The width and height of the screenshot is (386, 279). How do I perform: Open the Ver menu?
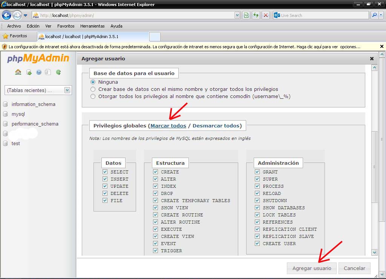point(48,26)
